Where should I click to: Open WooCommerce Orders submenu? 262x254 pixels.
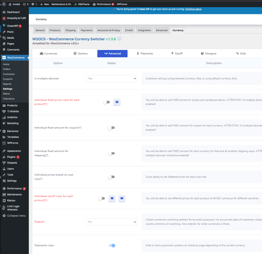point(7,69)
